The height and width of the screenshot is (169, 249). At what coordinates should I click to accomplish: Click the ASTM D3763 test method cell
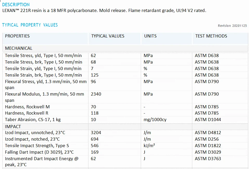(x=208, y=159)
